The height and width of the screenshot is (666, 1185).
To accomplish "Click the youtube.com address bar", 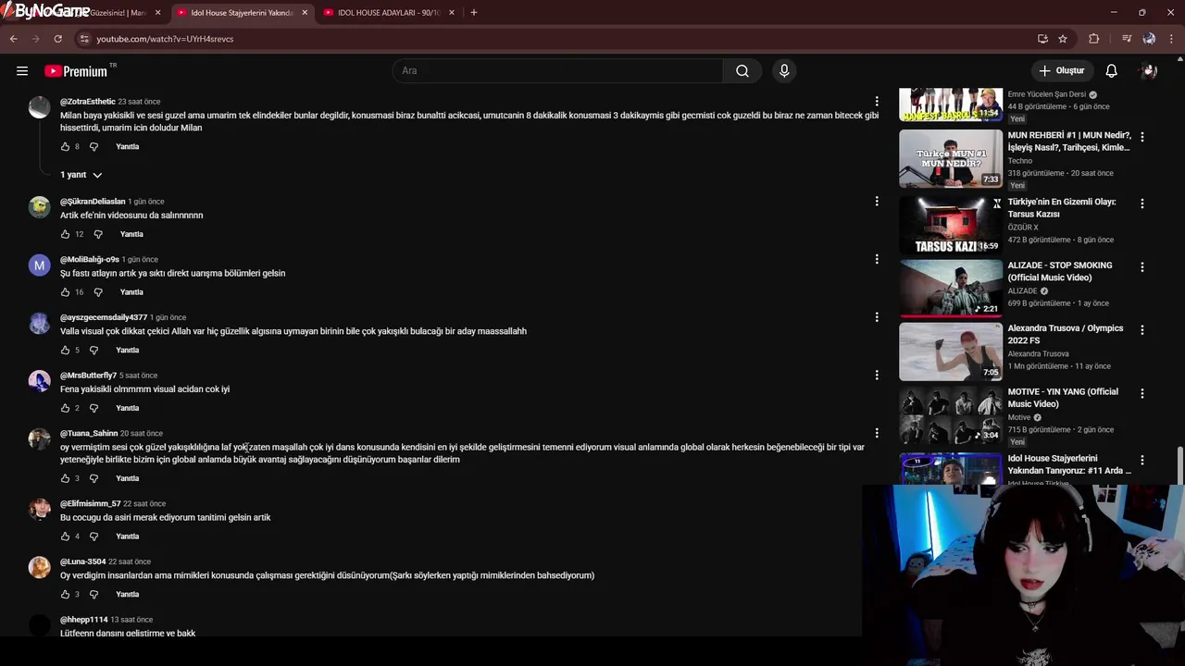I will point(555,39).
